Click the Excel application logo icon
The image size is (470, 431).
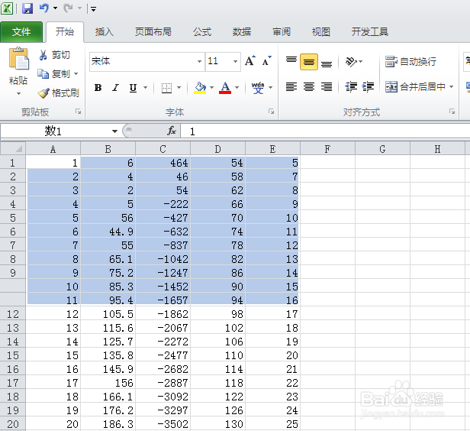click(x=7, y=8)
